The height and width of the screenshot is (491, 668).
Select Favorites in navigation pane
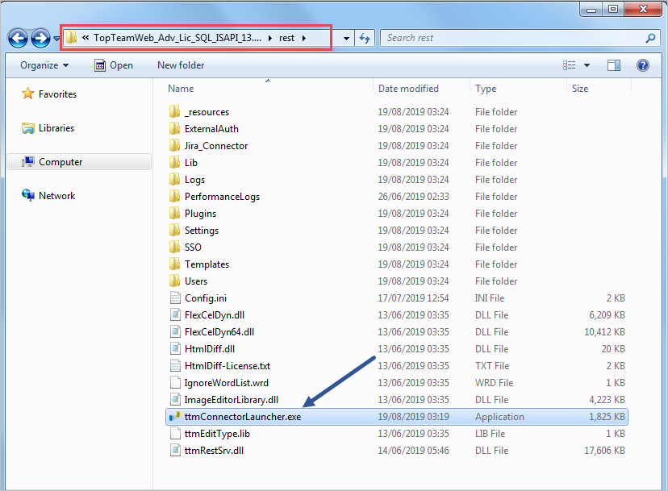pos(49,94)
